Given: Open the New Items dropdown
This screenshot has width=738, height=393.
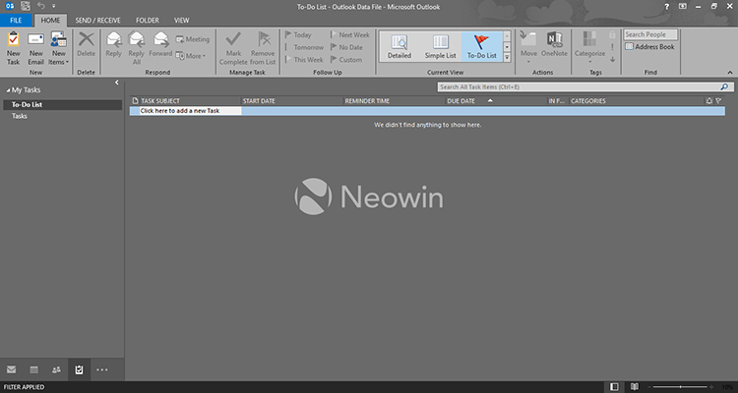Looking at the screenshot, I should pos(58,48).
